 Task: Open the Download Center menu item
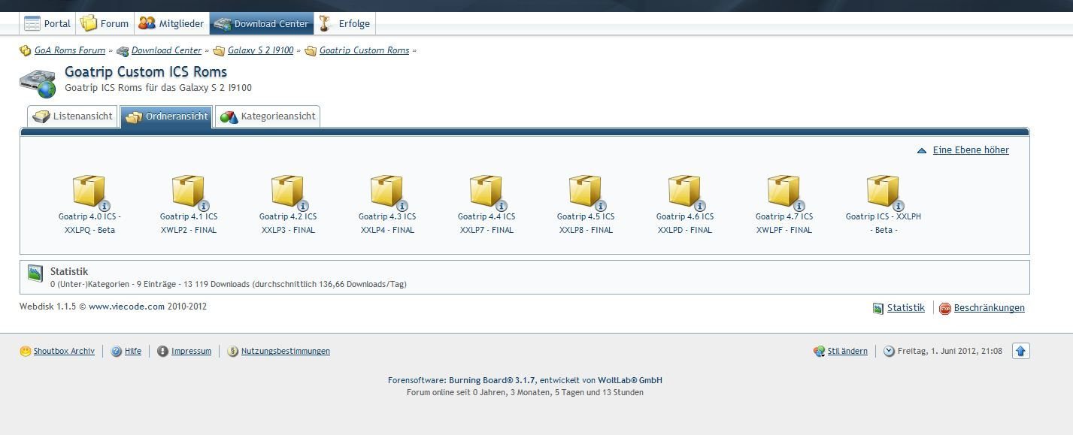[262, 23]
